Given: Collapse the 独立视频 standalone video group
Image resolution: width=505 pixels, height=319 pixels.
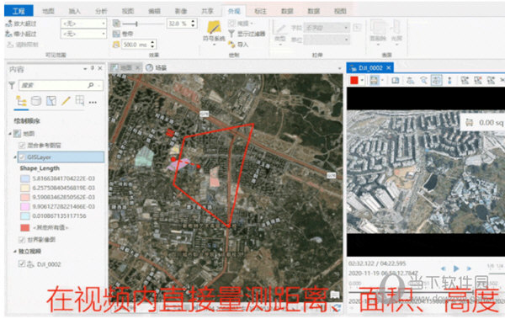Looking at the screenshot, I should [x=15, y=252].
